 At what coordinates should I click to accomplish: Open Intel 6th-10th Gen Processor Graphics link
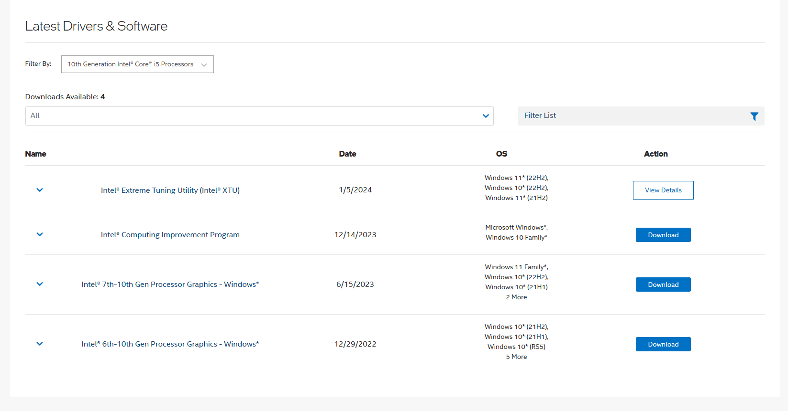pyautogui.click(x=170, y=344)
